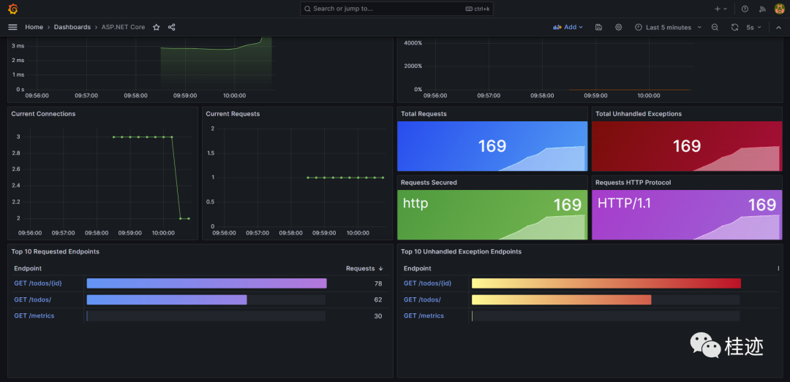Click the purple HTTP/1.1 protocol stat
This screenshot has width=790, height=382.
(687, 215)
